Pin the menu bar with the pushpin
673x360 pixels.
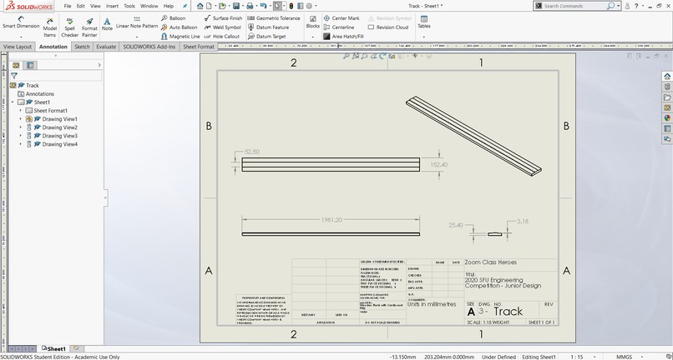pyautogui.click(x=185, y=6)
